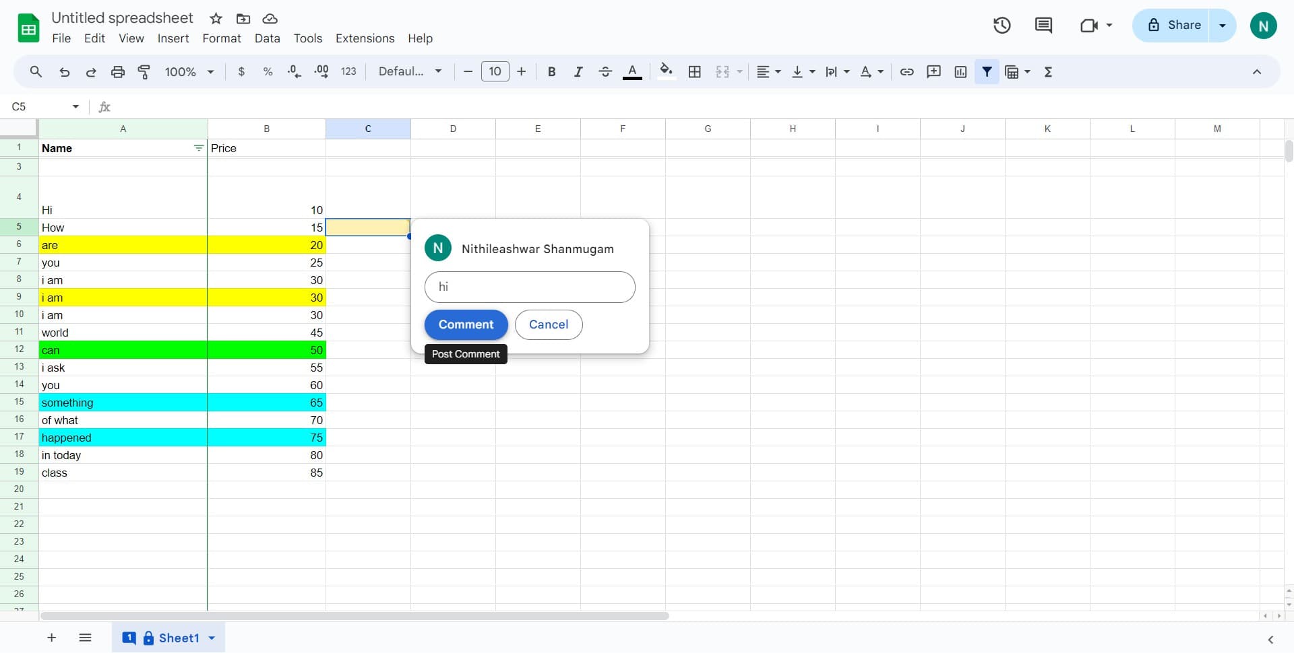
Task: Open the borders tool
Action: coord(695,72)
